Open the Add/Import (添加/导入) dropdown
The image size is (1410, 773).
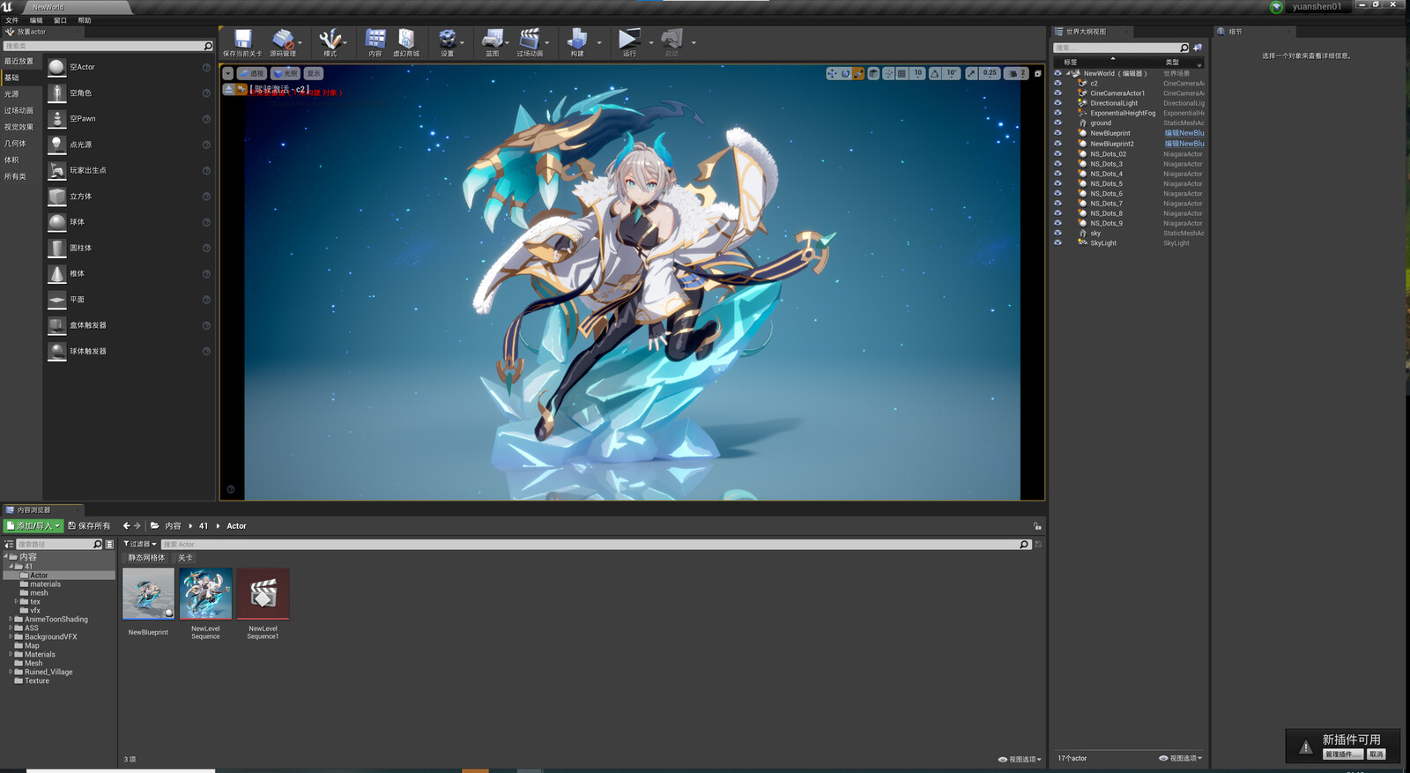coord(33,526)
